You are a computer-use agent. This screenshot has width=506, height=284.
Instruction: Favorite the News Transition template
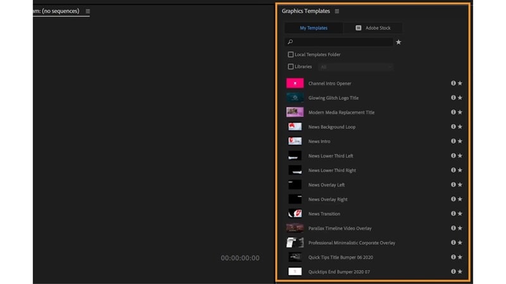click(x=460, y=214)
